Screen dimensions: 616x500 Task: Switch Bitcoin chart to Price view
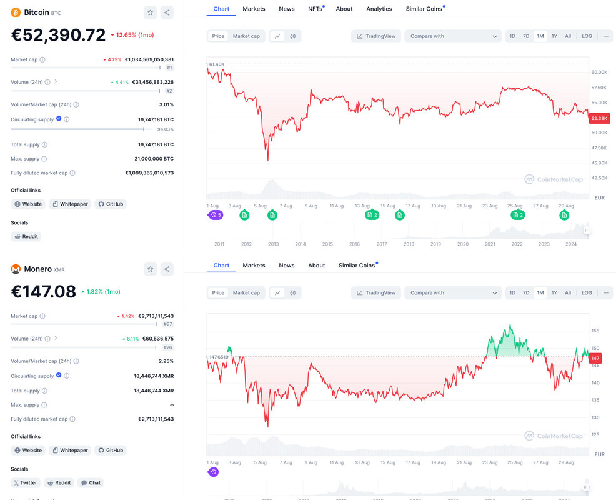218,36
